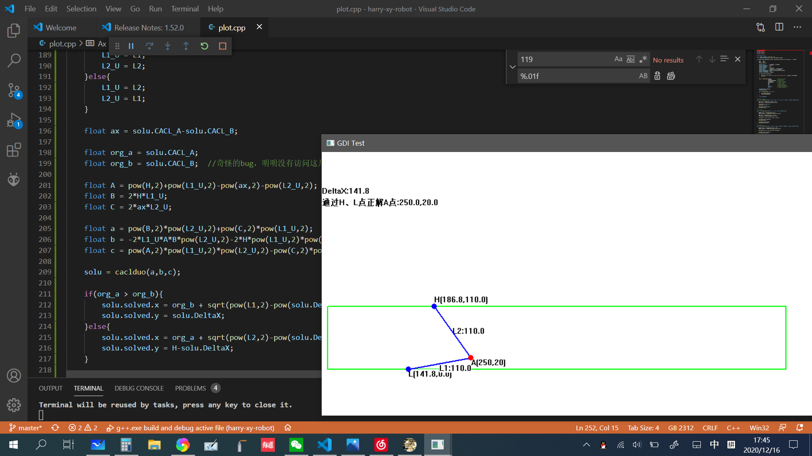Click Win32 configuration in status bar

(759, 428)
